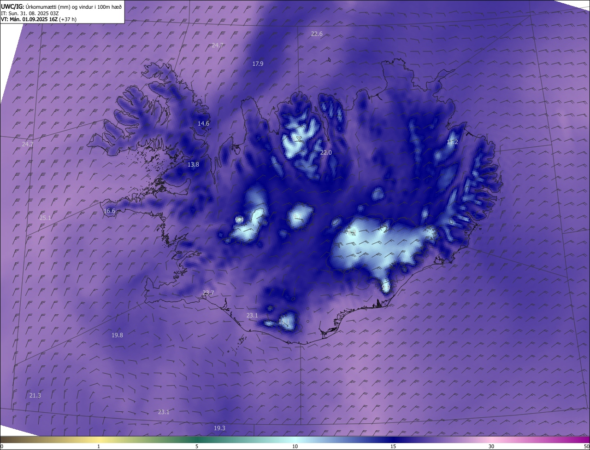590x450 pixels.
Task: Click the '15' tick on the color scale
Action: point(393,446)
